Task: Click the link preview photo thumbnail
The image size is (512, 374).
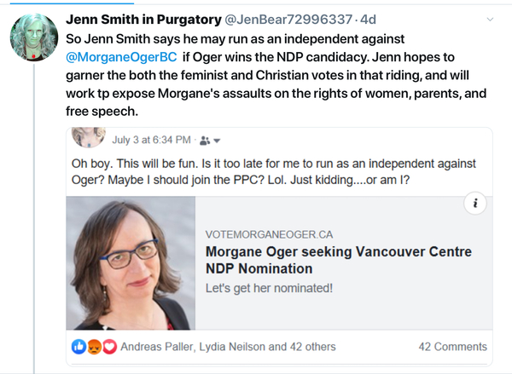Action: [131, 263]
